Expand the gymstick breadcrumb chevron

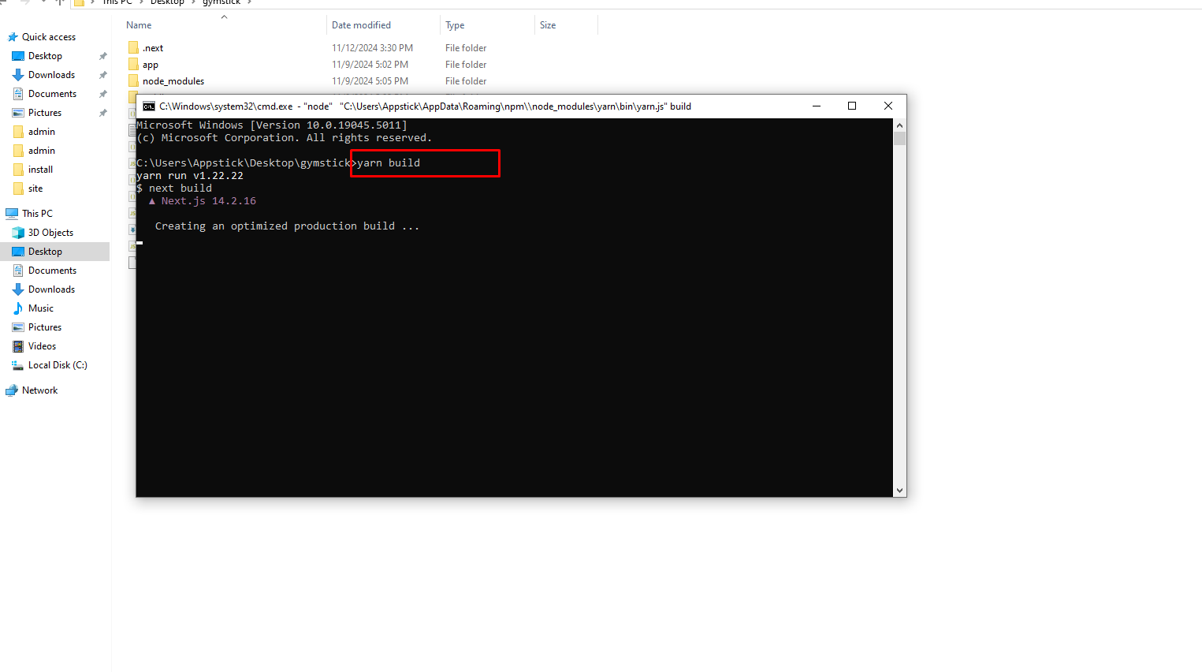click(x=248, y=2)
